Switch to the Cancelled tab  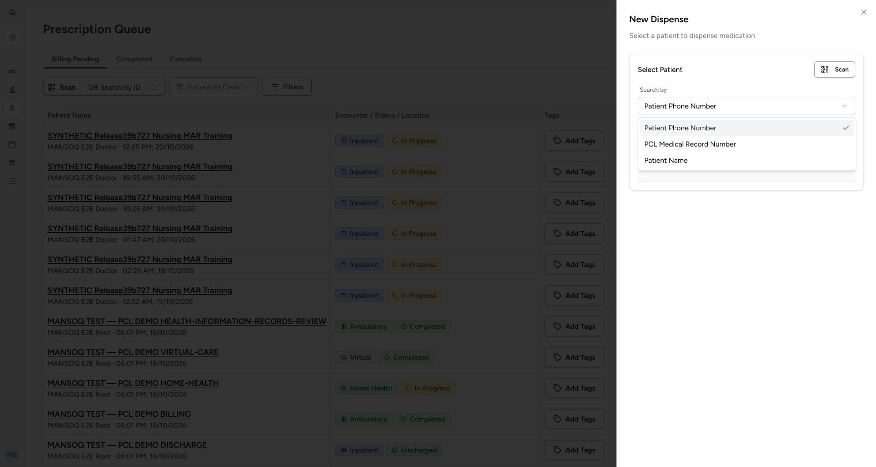pyautogui.click(x=186, y=59)
